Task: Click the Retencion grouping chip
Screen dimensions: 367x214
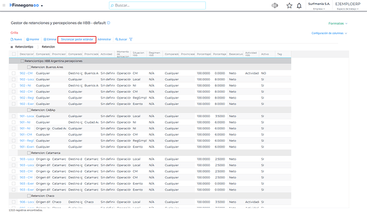Action: click(x=48, y=47)
